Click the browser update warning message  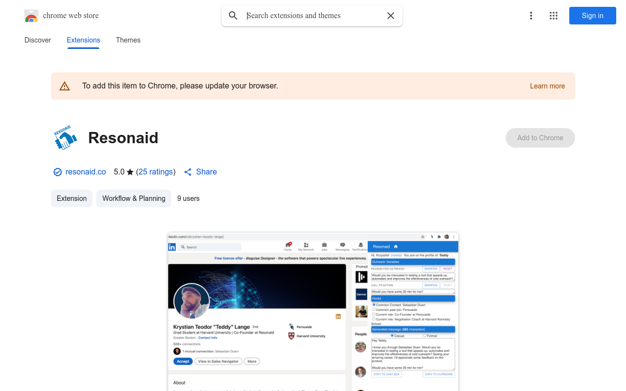point(180,86)
